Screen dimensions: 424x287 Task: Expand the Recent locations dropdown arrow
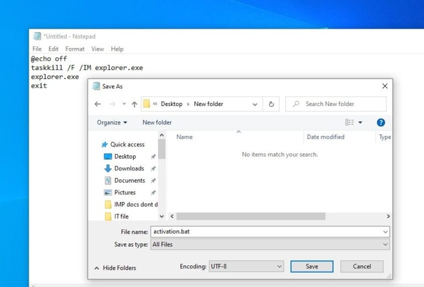tap(124, 104)
